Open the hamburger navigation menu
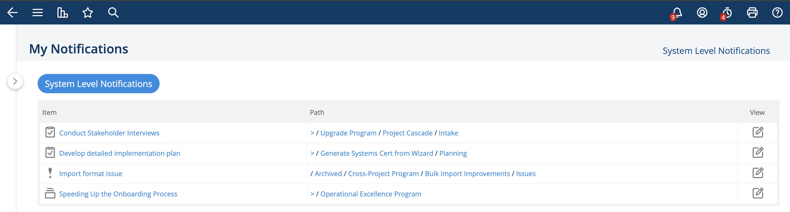Screen dimensions: 790x212 [x=37, y=13]
